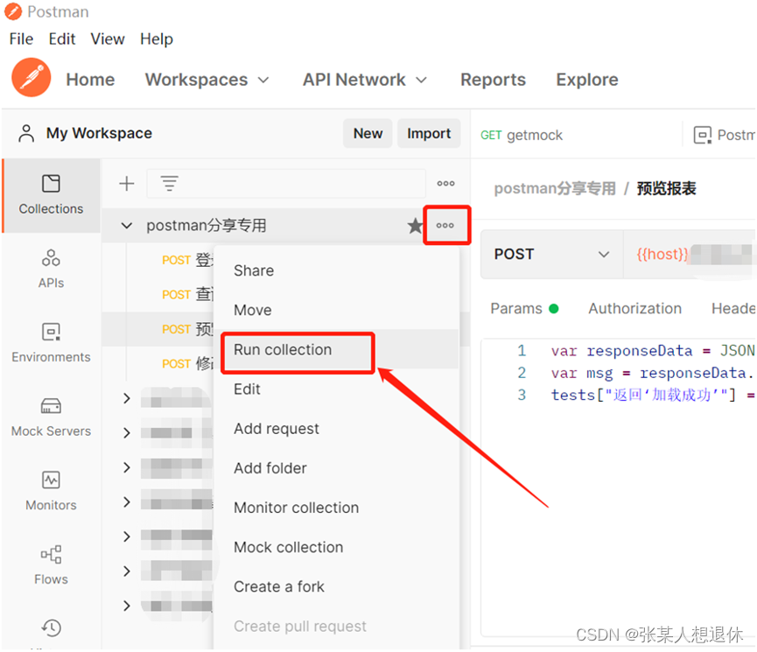Go to Explore in top navigation
The width and height of the screenshot is (757, 652).
(587, 80)
